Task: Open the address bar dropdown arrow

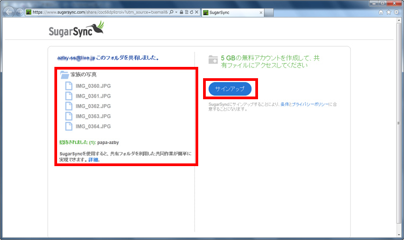Action: click(x=176, y=12)
